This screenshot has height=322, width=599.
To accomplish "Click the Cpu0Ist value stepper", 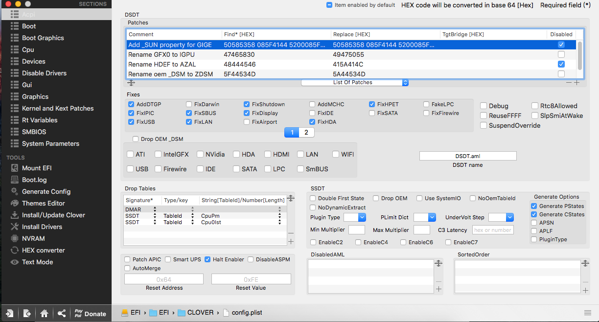I will (x=279, y=222).
